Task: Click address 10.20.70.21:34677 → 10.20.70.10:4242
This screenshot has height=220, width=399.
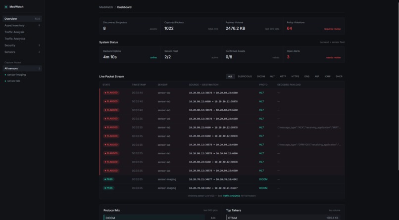Action: [x=213, y=179]
